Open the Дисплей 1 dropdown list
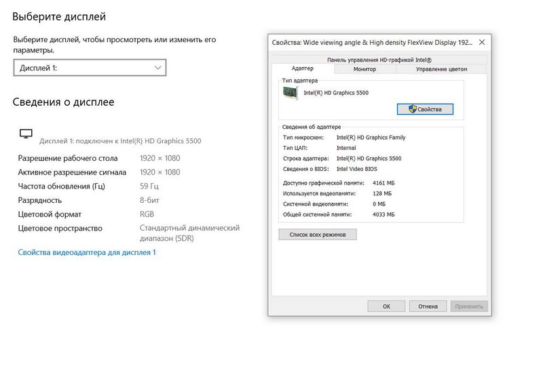This screenshot has height=365, width=543. coord(90,68)
